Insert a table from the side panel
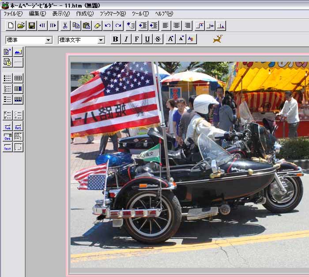 [18, 78]
